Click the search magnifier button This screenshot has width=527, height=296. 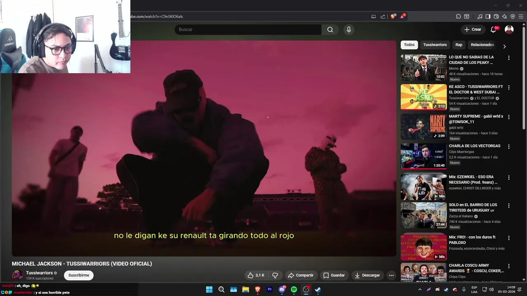[330, 30]
